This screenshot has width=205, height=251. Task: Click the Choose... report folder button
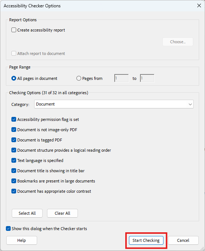pos(178,42)
